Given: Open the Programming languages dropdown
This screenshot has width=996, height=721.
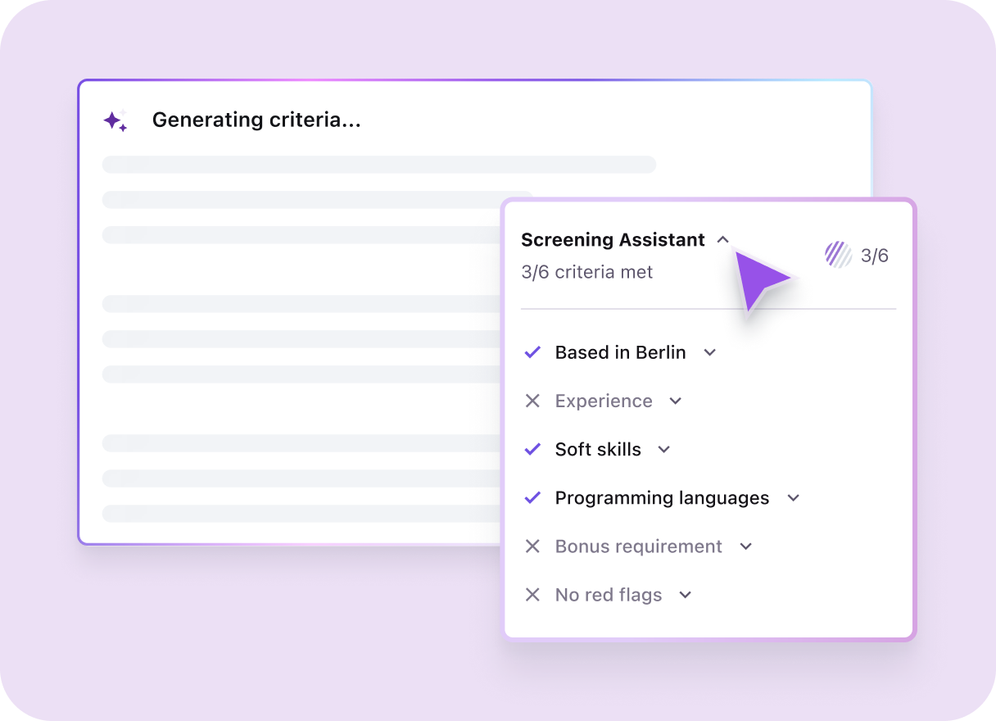Looking at the screenshot, I should pos(793,497).
